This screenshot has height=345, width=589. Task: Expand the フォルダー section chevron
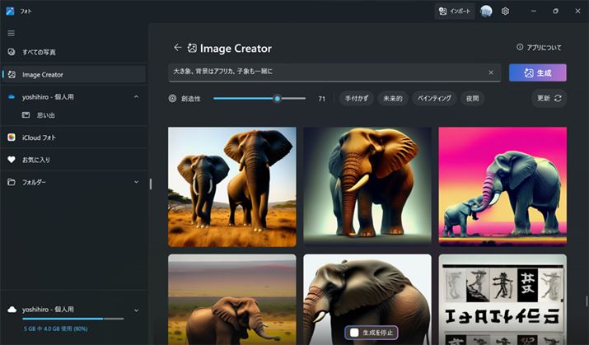point(136,182)
